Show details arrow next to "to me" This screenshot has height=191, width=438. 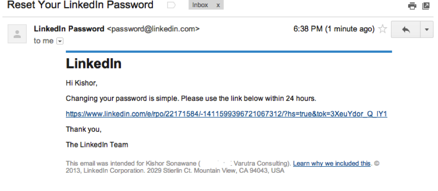tap(60, 41)
